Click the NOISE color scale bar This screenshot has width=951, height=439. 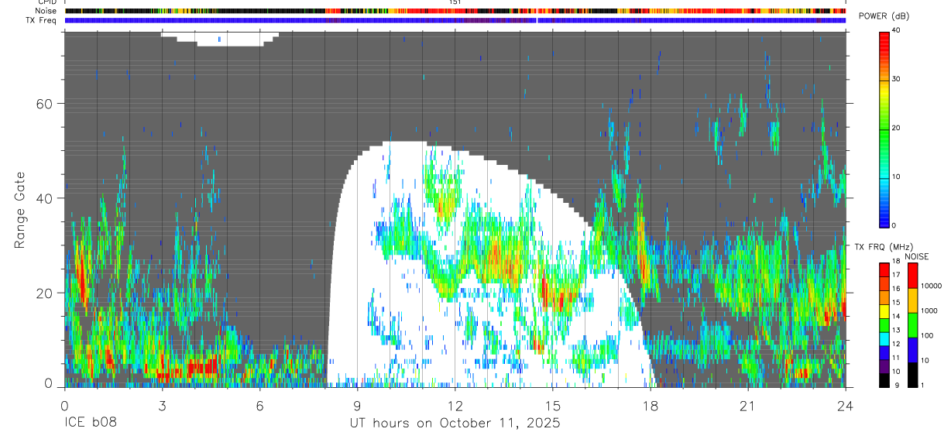coord(912,324)
